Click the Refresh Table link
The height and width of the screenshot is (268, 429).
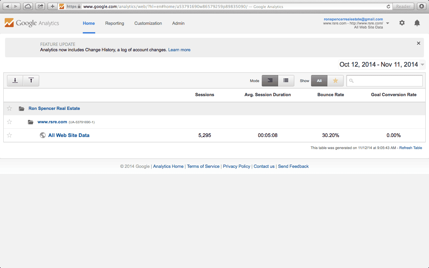(x=411, y=148)
